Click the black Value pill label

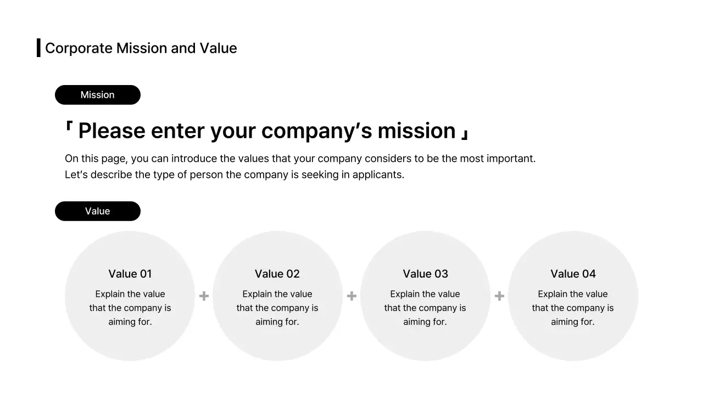click(98, 211)
